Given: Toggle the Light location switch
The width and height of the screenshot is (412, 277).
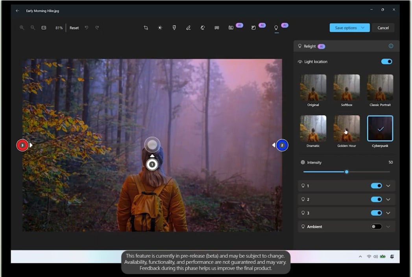Looking at the screenshot, I should pos(386,61).
